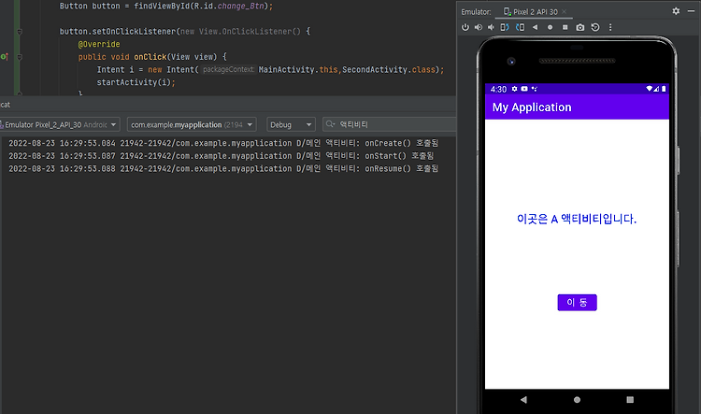Tap the 이동 button in the app
Image resolution: width=701 pixels, height=414 pixels.
[x=578, y=302]
